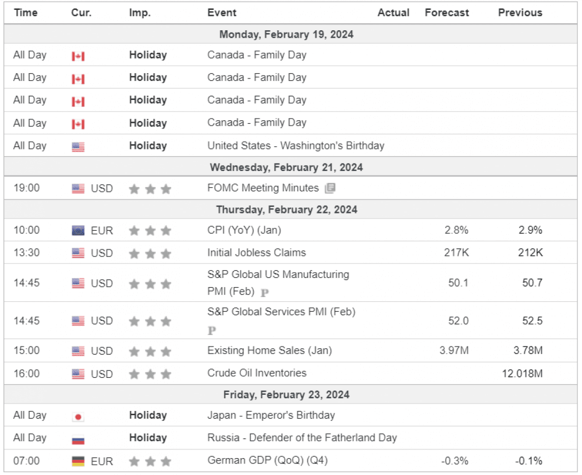
Task: Open the FOMC Meeting Minutes document icon
Action: point(330,188)
